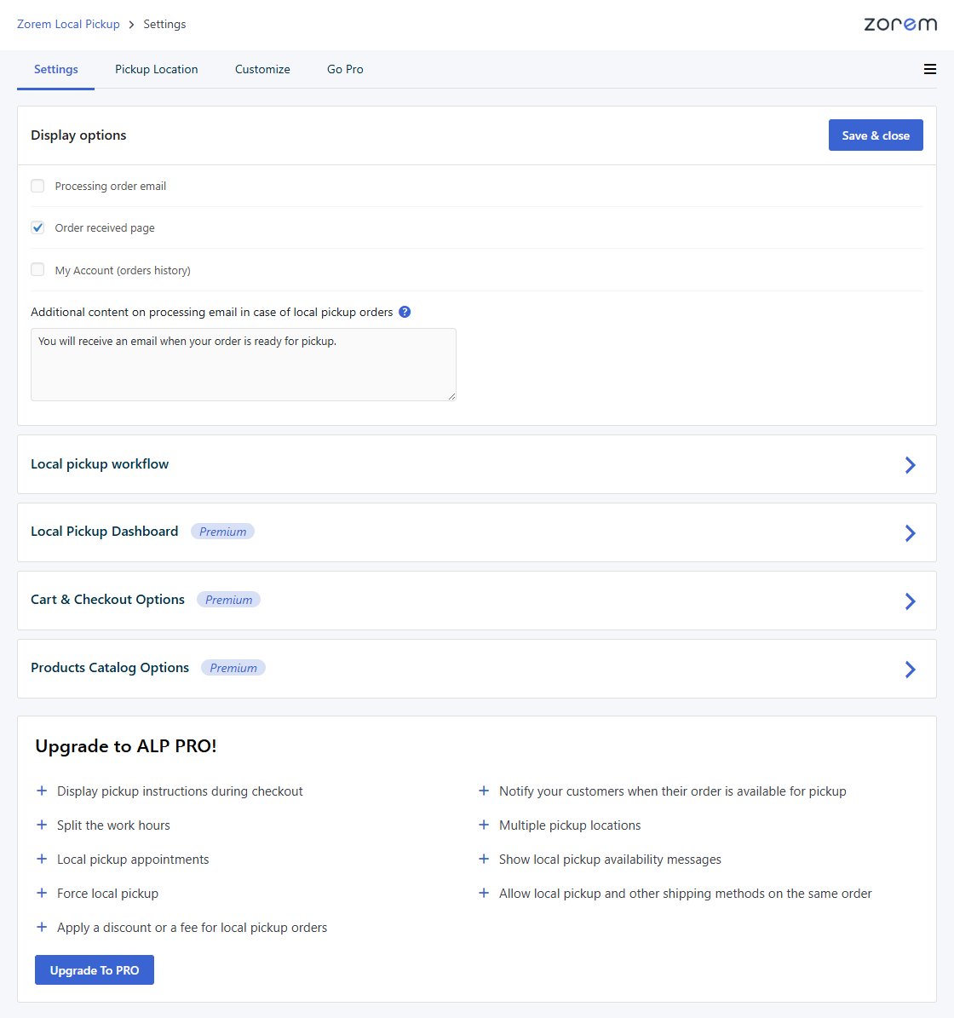
Task: Open the Go Pro tab
Action: (x=345, y=70)
